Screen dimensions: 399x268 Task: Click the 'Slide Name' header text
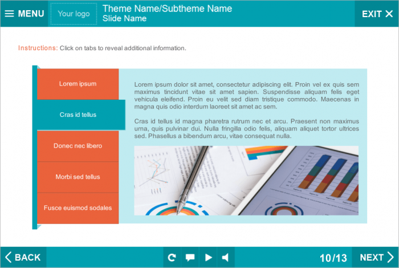coord(124,19)
